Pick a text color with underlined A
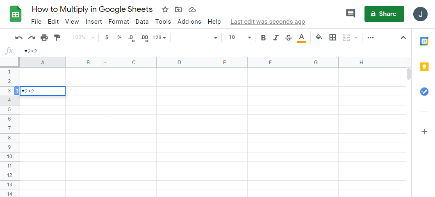Image resolution: width=435 pixels, height=197 pixels. click(x=301, y=38)
